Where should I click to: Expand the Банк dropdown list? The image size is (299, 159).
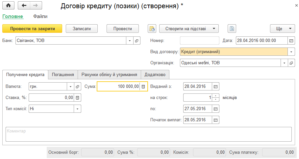tap(130, 41)
